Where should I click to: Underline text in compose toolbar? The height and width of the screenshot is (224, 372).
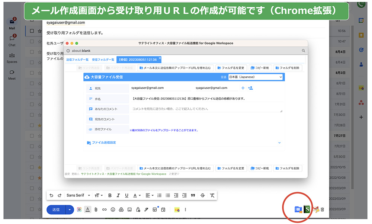(127, 195)
